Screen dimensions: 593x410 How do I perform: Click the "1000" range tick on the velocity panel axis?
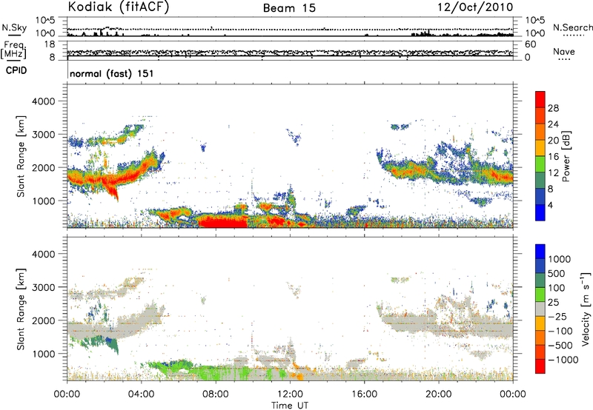[43, 354]
